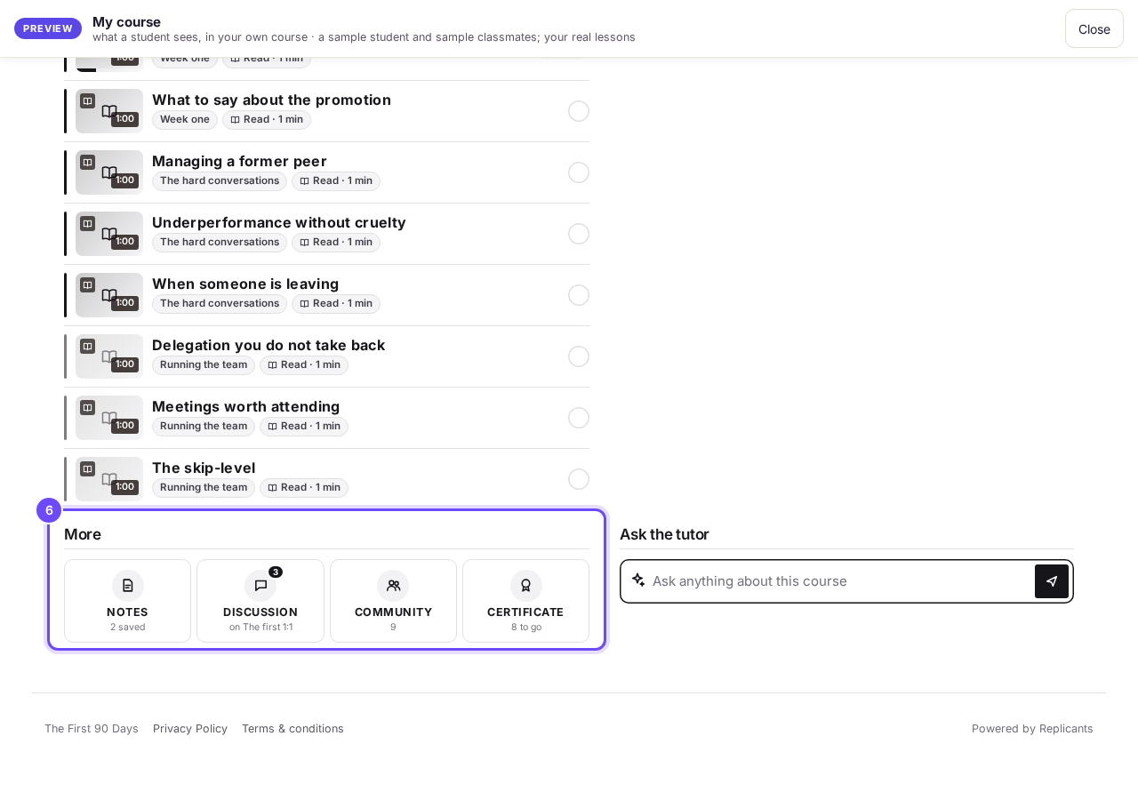Toggle completion for "Meetings worth attending"

pos(579,418)
